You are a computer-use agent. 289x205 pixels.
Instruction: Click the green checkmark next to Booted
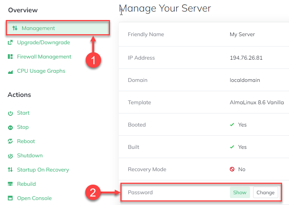(232, 125)
